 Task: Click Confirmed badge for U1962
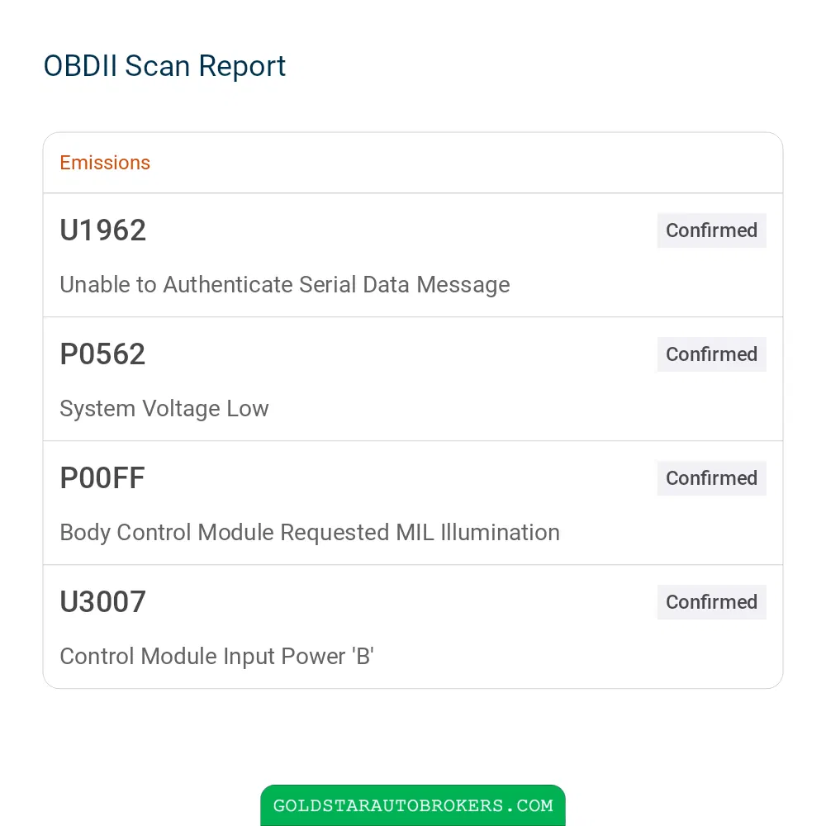[712, 230]
